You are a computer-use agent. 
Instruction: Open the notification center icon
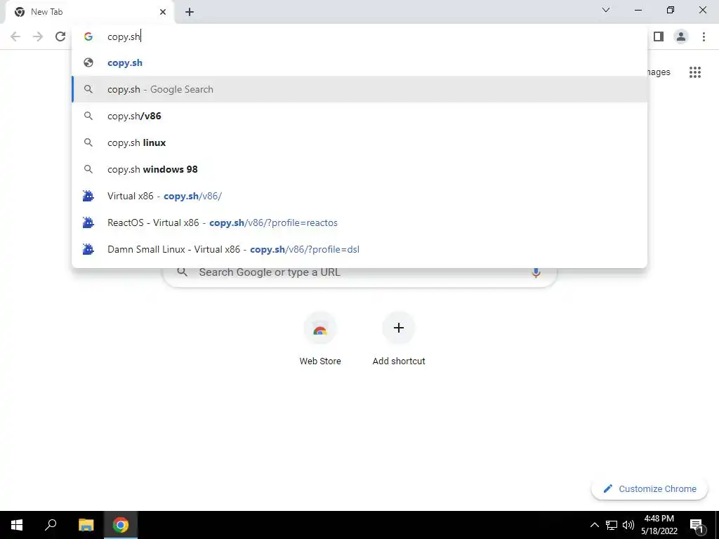(x=697, y=525)
